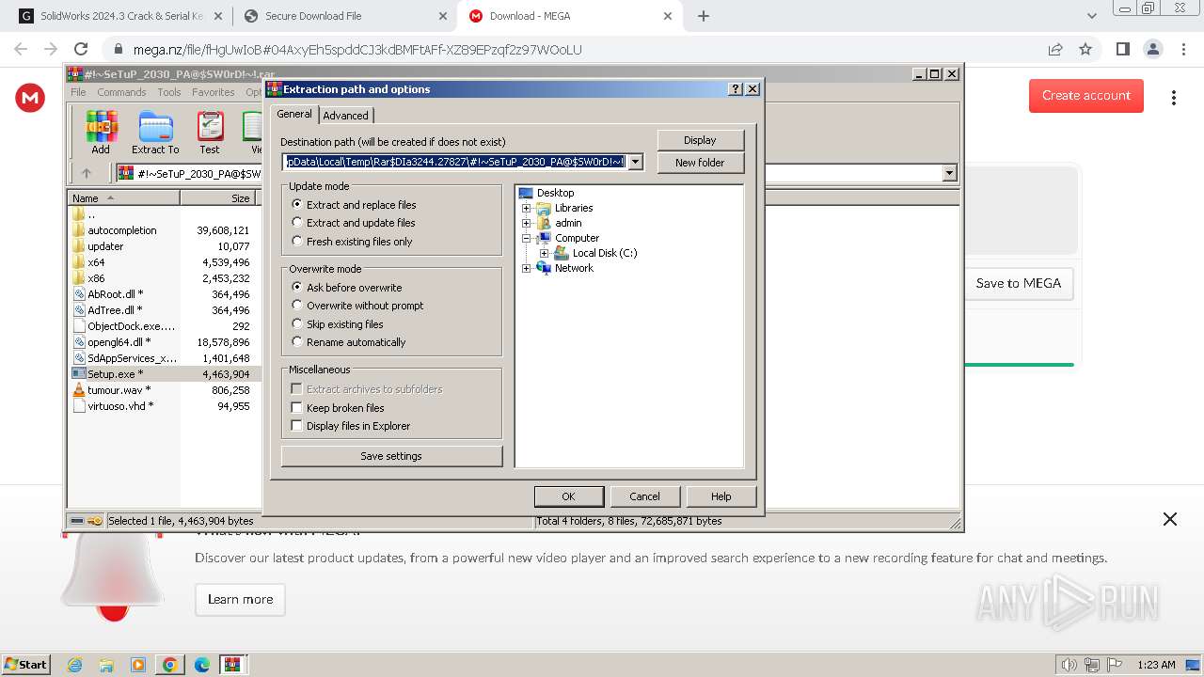The width and height of the screenshot is (1204, 677).
Task: Open the Windows Start menu
Action: tap(26, 664)
